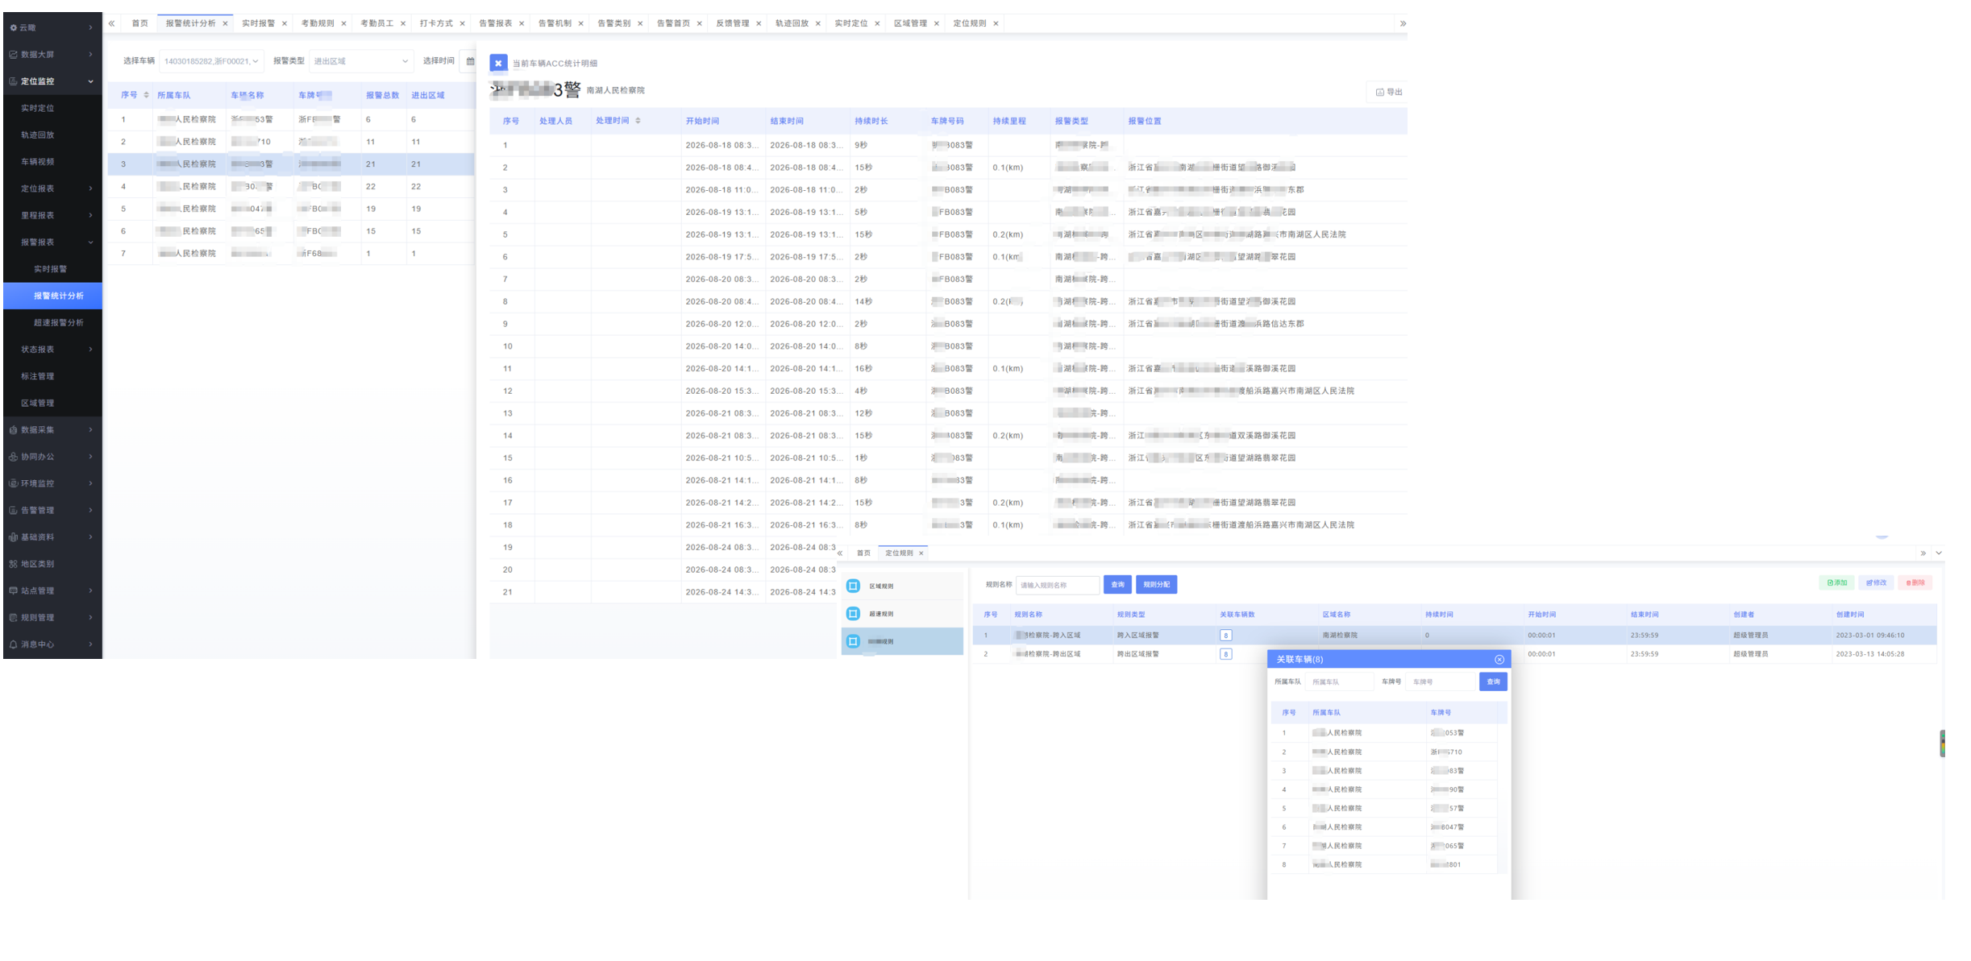The width and height of the screenshot is (1971, 961).
Task: Expand the 定位报表 submenu
Action: tap(52, 188)
